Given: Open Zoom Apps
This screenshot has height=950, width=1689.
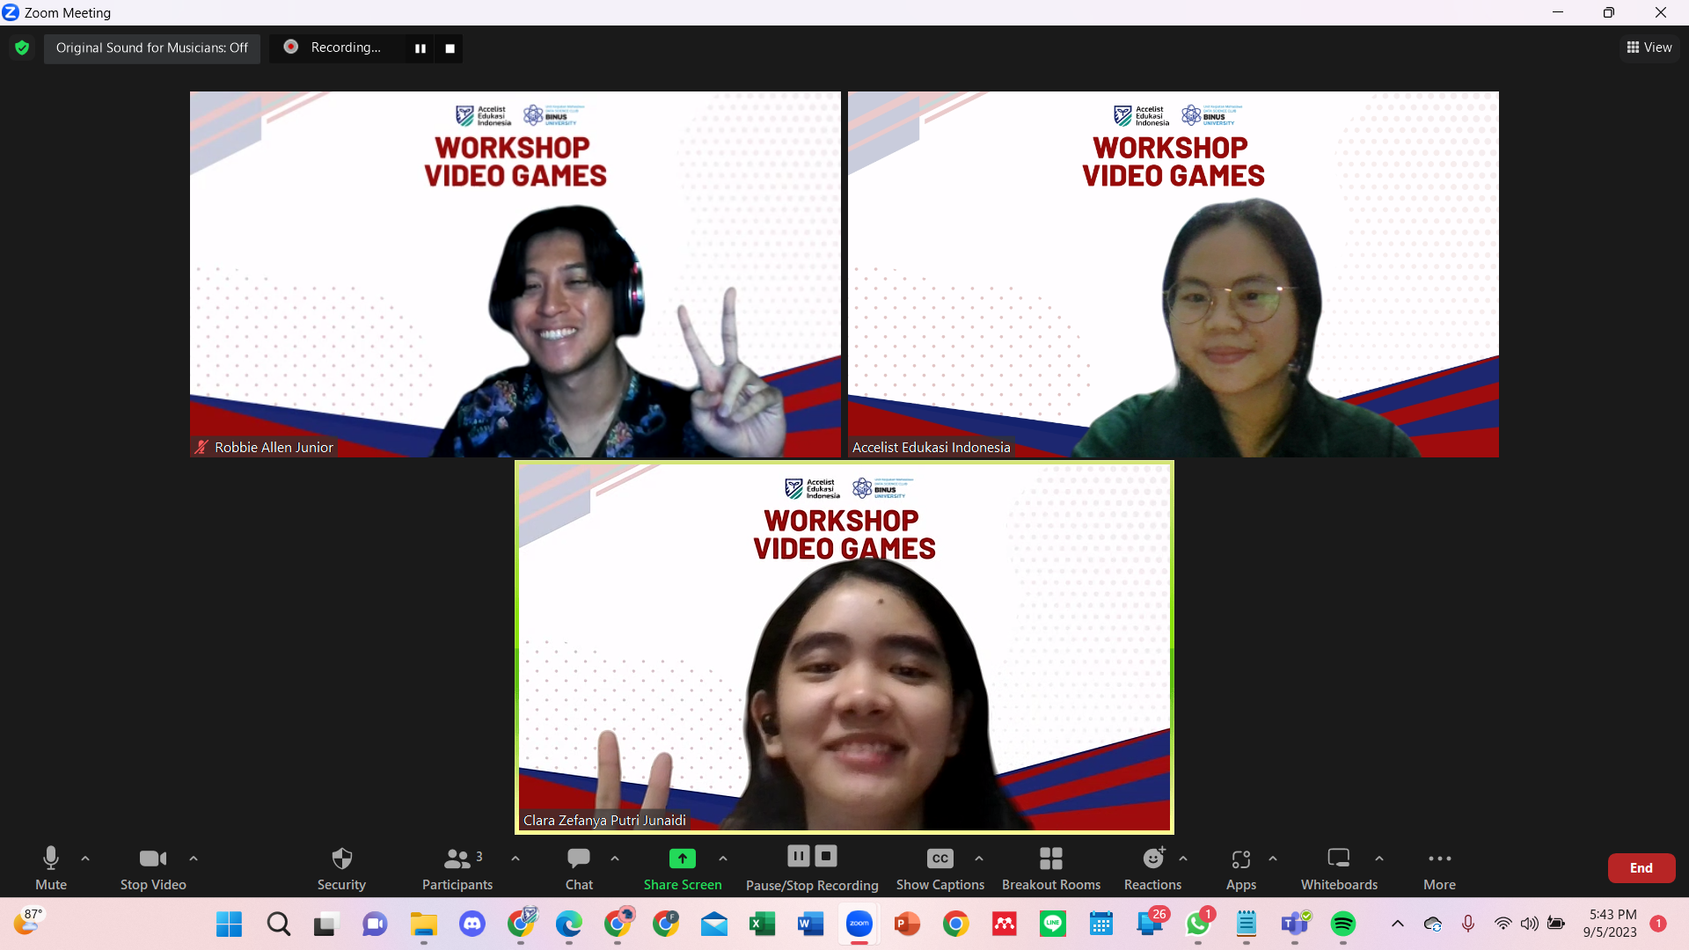Looking at the screenshot, I should pyautogui.click(x=1240, y=867).
